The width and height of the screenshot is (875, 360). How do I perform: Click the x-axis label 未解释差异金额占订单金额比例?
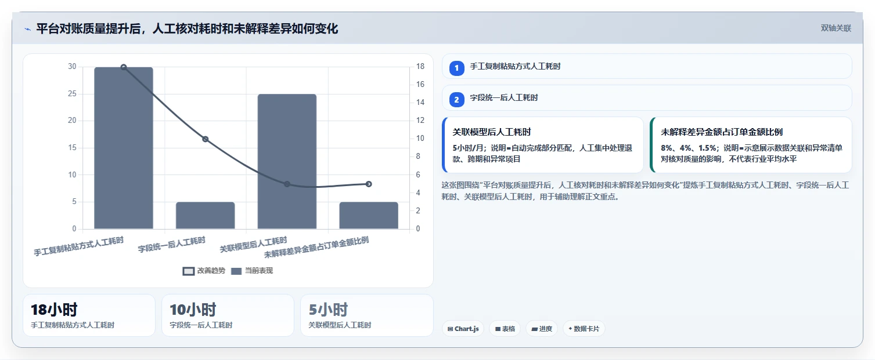(316, 248)
